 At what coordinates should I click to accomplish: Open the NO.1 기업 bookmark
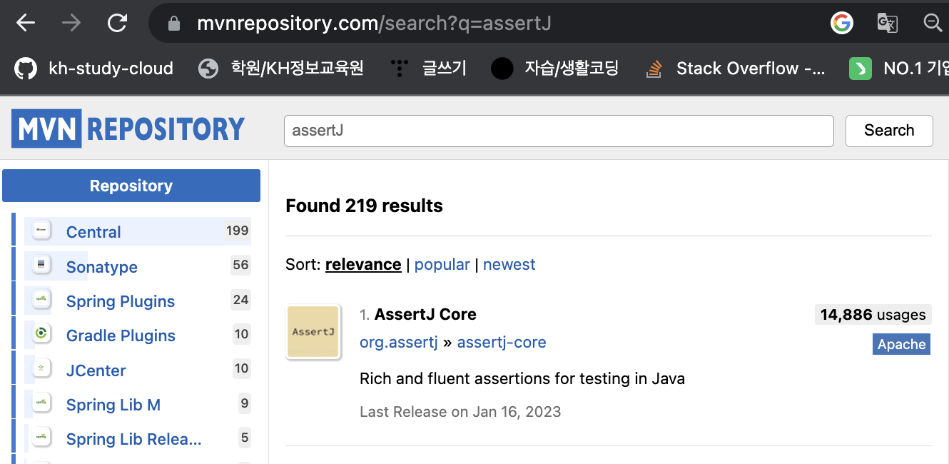point(899,69)
